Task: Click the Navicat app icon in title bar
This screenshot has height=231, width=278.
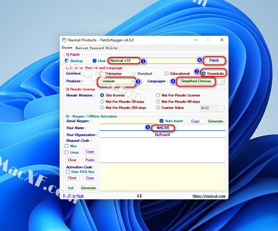Action: point(64,40)
